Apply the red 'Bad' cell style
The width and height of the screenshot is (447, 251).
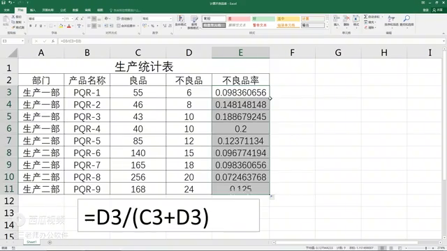[x=238, y=19]
